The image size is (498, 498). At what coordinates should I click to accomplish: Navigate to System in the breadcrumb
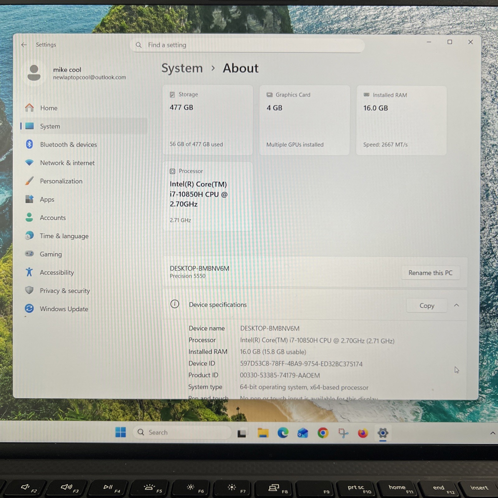click(182, 68)
